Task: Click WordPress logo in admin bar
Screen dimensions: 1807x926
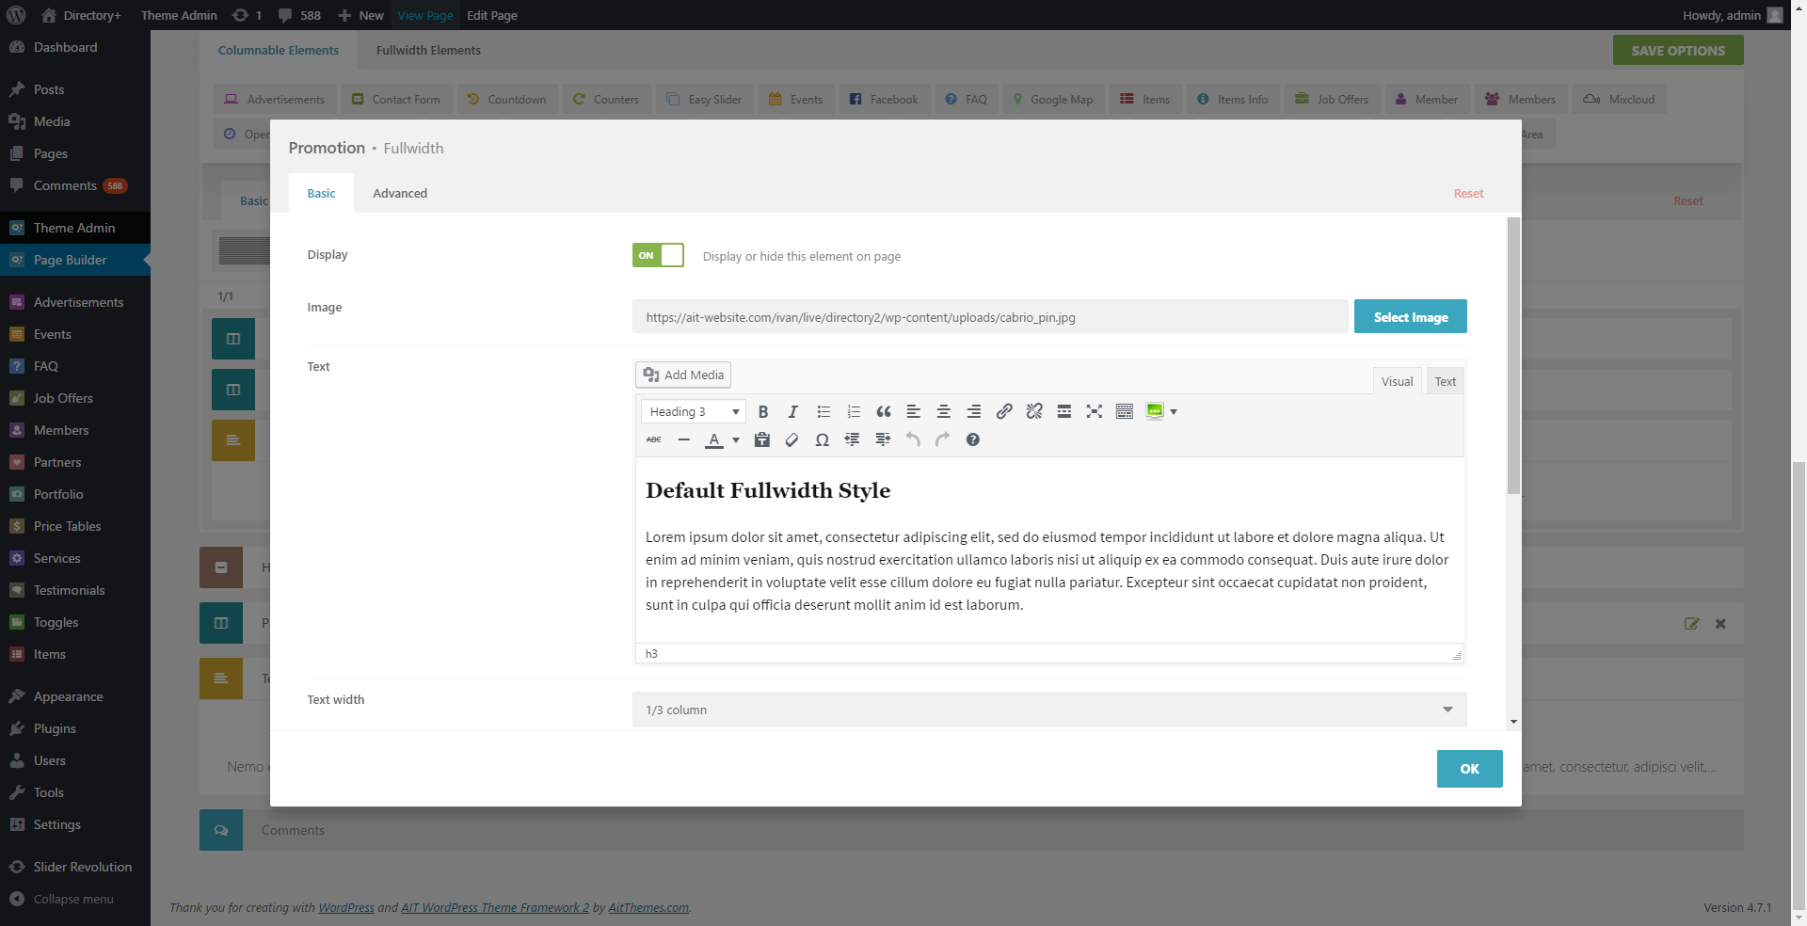Action: [16, 15]
